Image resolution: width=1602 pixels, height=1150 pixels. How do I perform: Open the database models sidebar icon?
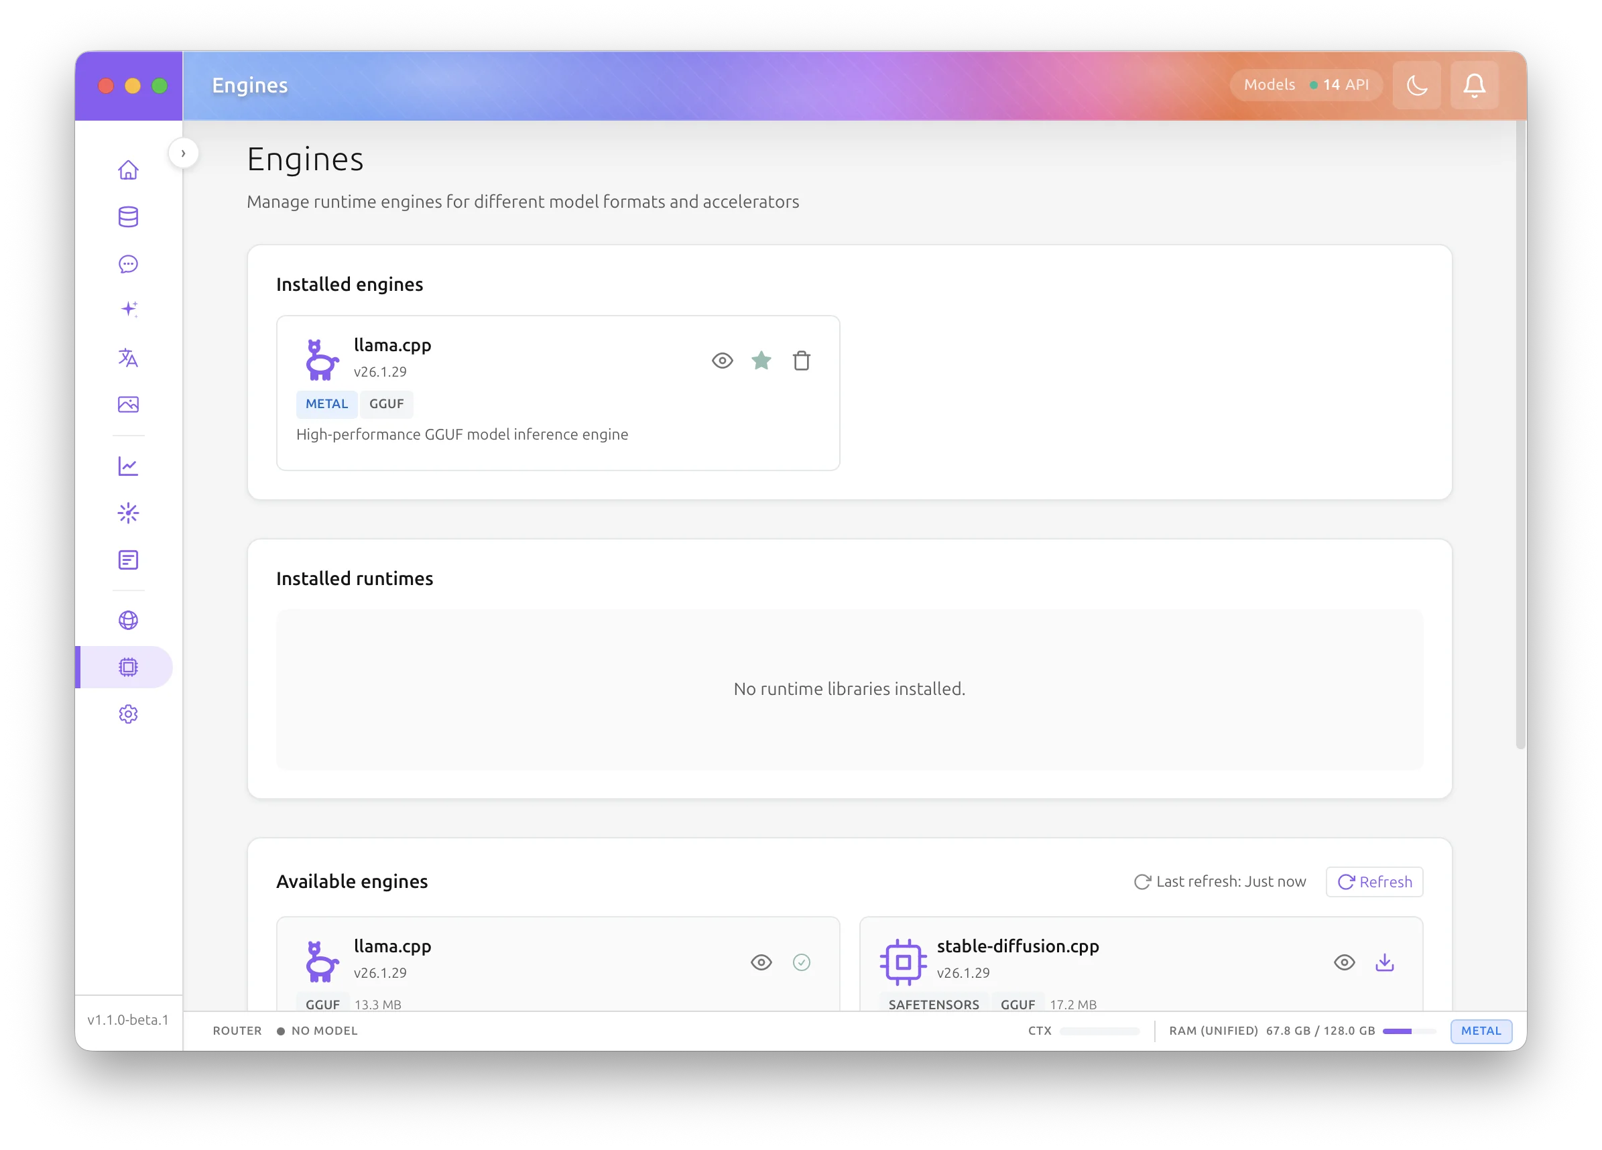point(128,217)
